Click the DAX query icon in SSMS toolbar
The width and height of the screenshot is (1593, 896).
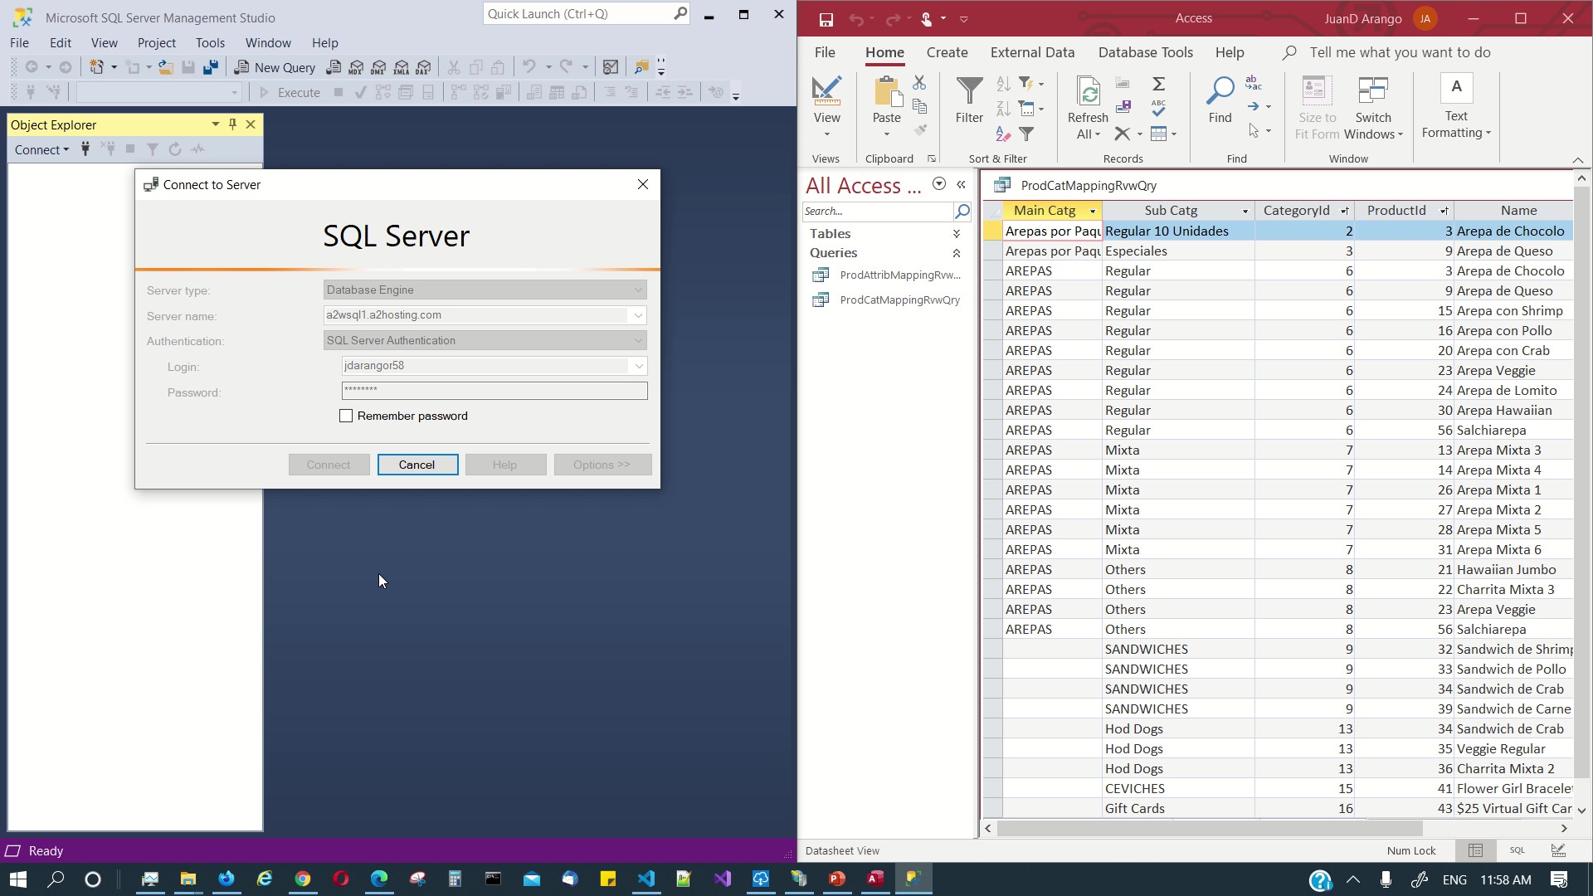coord(424,67)
